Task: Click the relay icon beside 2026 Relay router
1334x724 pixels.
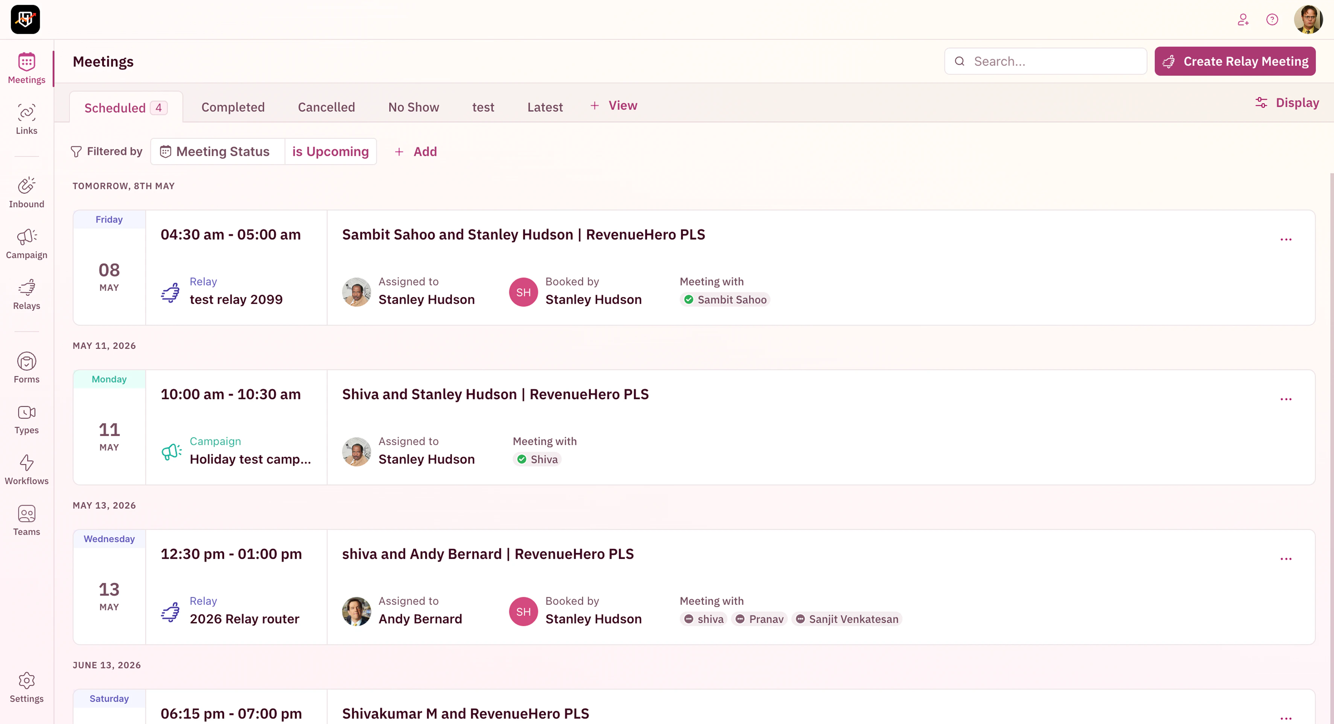Action: [x=170, y=612]
